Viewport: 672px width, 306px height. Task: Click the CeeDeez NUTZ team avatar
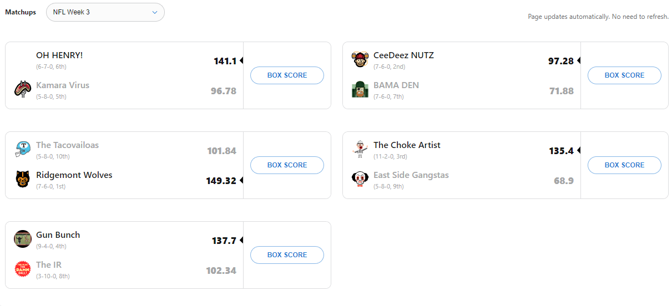coord(360,59)
